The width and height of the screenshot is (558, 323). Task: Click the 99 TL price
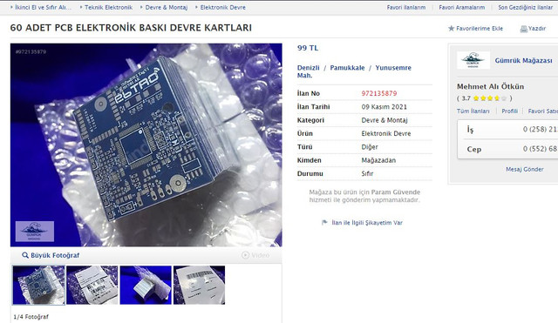[308, 48]
